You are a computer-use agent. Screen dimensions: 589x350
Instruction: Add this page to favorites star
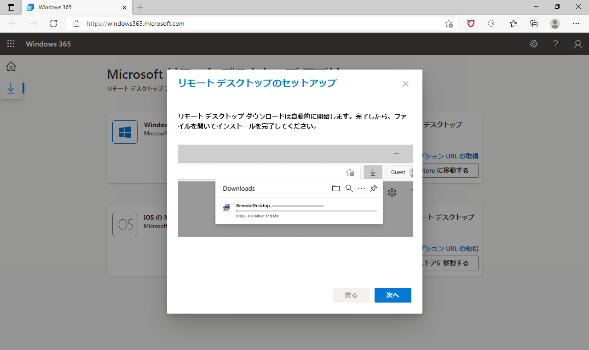[x=449, y=23]
